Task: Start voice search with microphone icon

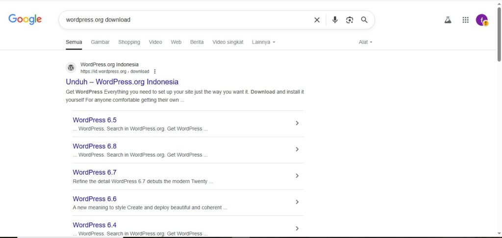Action: (x=335, y=20)
